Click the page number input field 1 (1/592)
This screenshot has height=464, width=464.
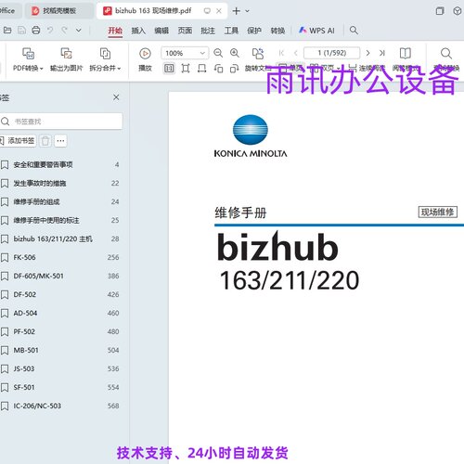coord(332,53)
